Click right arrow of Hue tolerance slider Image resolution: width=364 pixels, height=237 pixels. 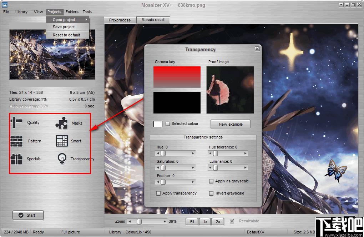246,153
